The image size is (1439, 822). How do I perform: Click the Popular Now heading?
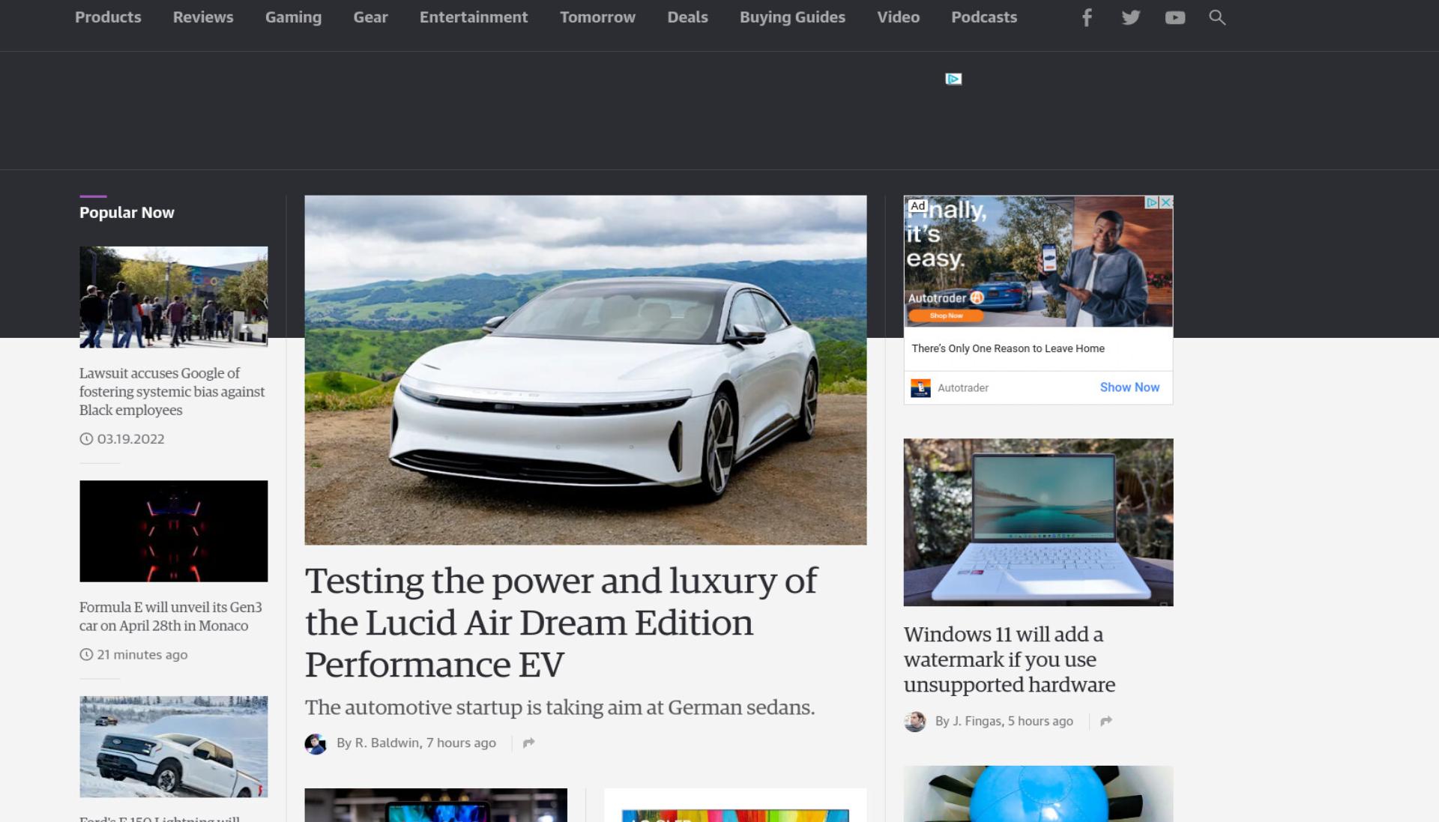tap(127, 213)
